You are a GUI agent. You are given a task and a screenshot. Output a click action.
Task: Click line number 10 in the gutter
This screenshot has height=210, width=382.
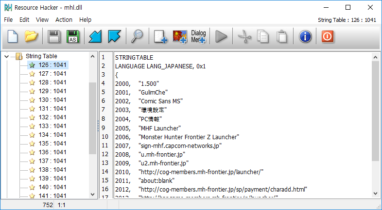click(105, 137)
